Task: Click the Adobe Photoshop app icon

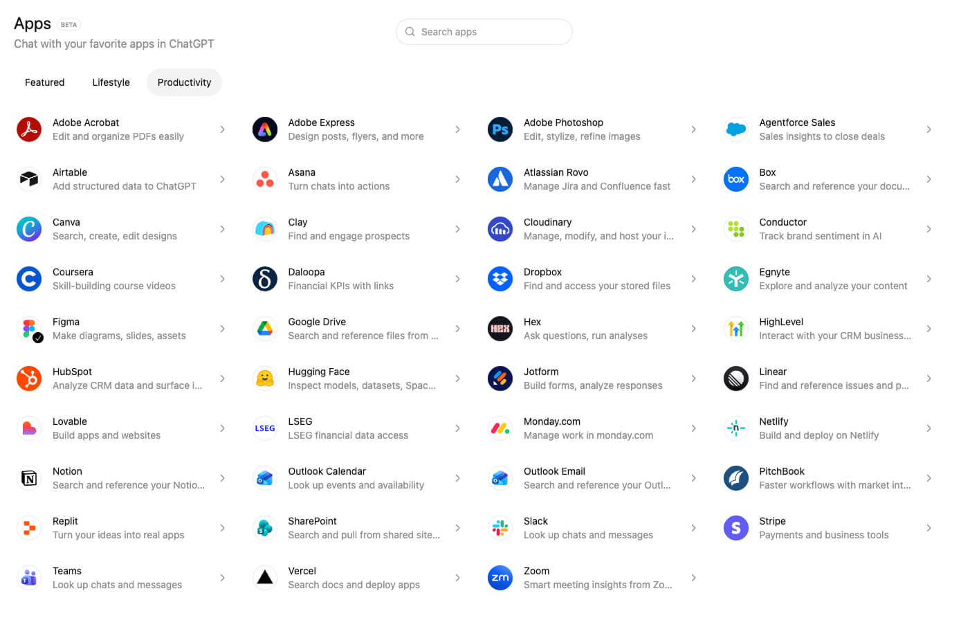Action: pos(500,129)
